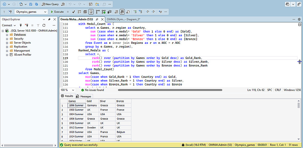Open the Olympics_games database dropdown
Image resolution: width=303 pixels, height=148 pixels.
click(45, 12)
